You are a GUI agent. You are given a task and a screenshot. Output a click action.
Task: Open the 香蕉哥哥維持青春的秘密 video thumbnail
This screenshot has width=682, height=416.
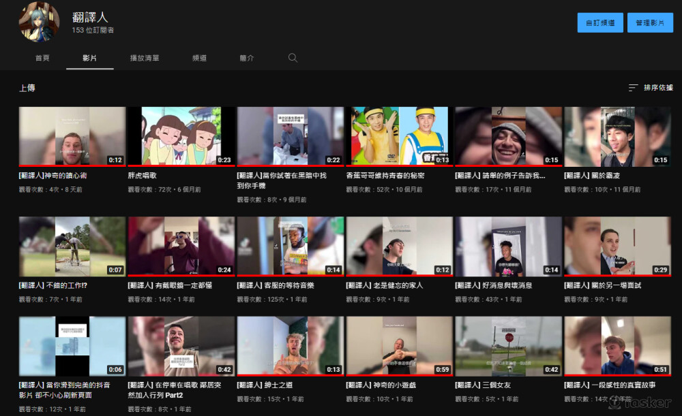399,136
